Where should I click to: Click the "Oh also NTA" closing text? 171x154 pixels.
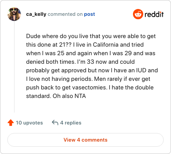point(69,96)
